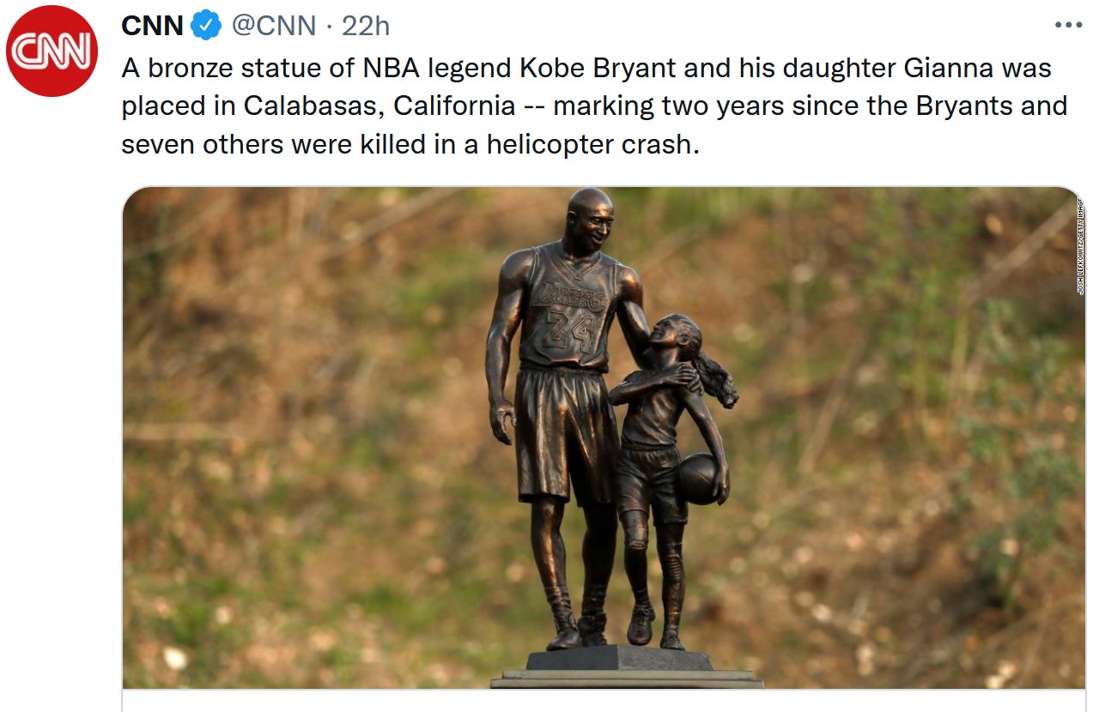Click "Calabasas, California" in the tweet text

[380, 106]
